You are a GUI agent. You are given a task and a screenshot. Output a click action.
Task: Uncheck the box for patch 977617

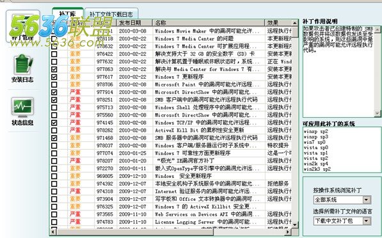coord(54,77)
